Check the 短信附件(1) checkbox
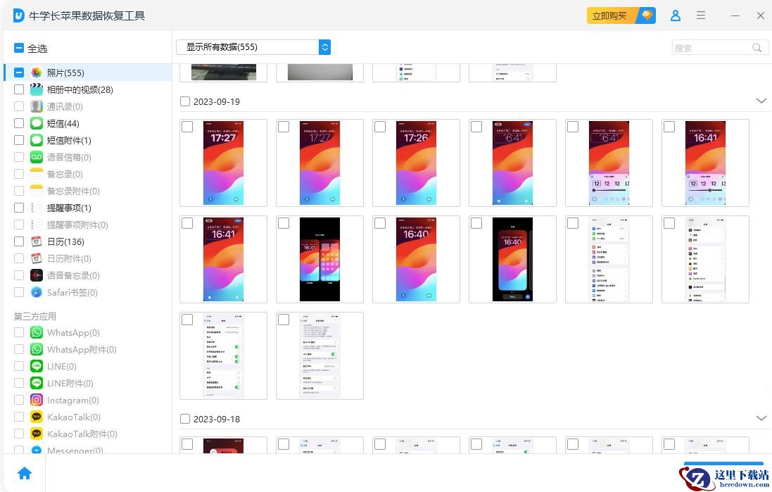This screenshot has width=772, height=492. (x=19, y=140)
